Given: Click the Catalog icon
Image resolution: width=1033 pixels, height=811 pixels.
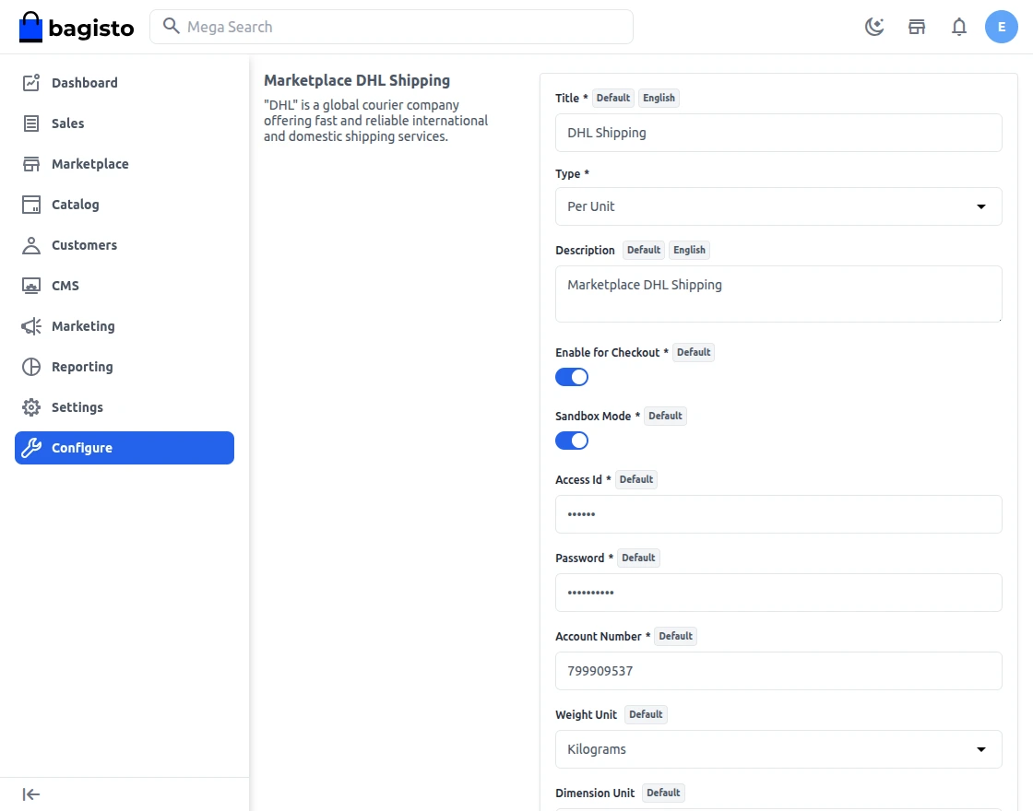Looking at the screenshot, I should click(31, 205).
